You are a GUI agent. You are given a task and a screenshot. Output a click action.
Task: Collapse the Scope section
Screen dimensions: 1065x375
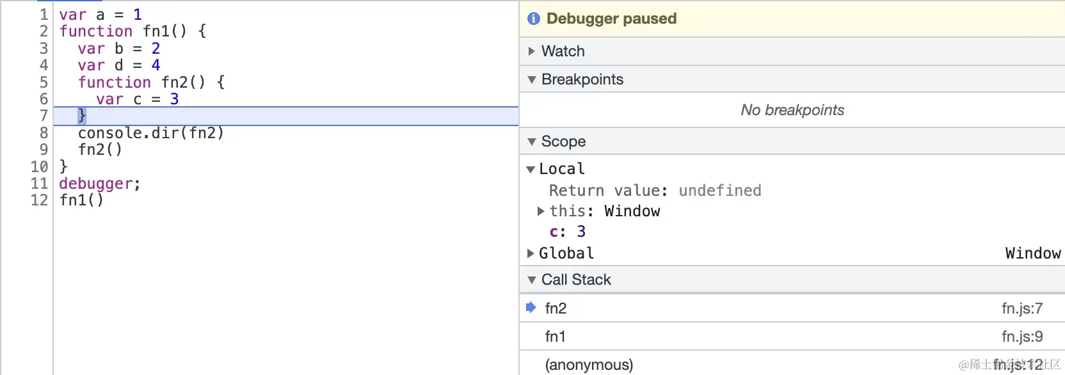point(531,141)
